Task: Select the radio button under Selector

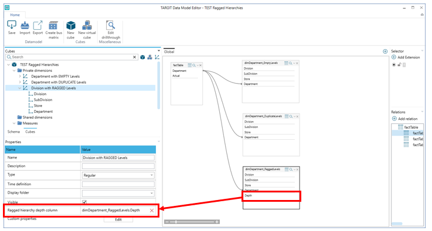Action: (394, 65)
